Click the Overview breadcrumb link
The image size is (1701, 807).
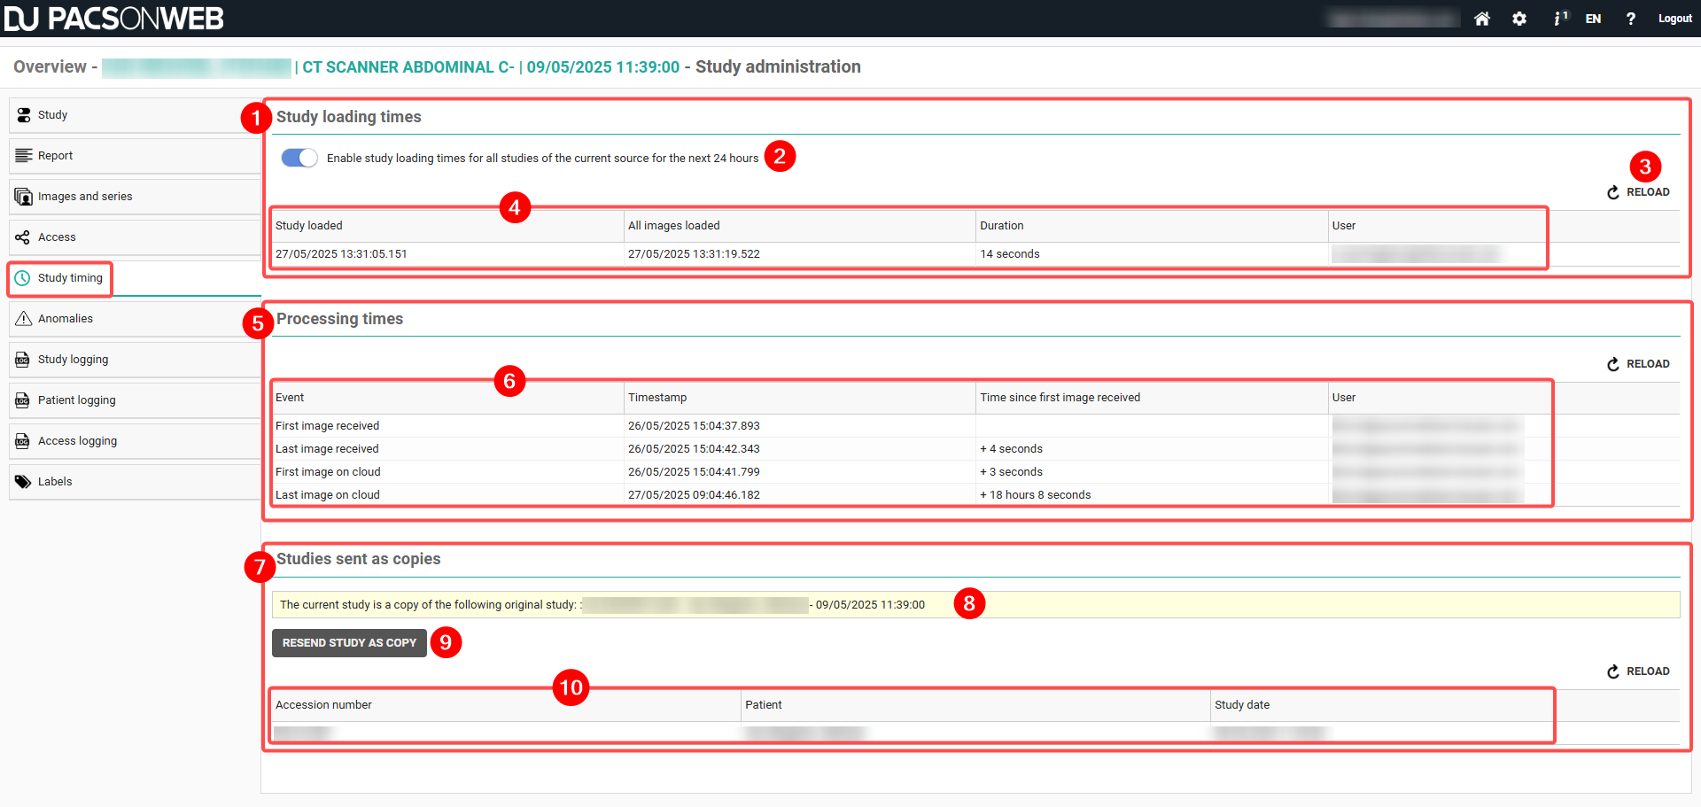(50, 67)
